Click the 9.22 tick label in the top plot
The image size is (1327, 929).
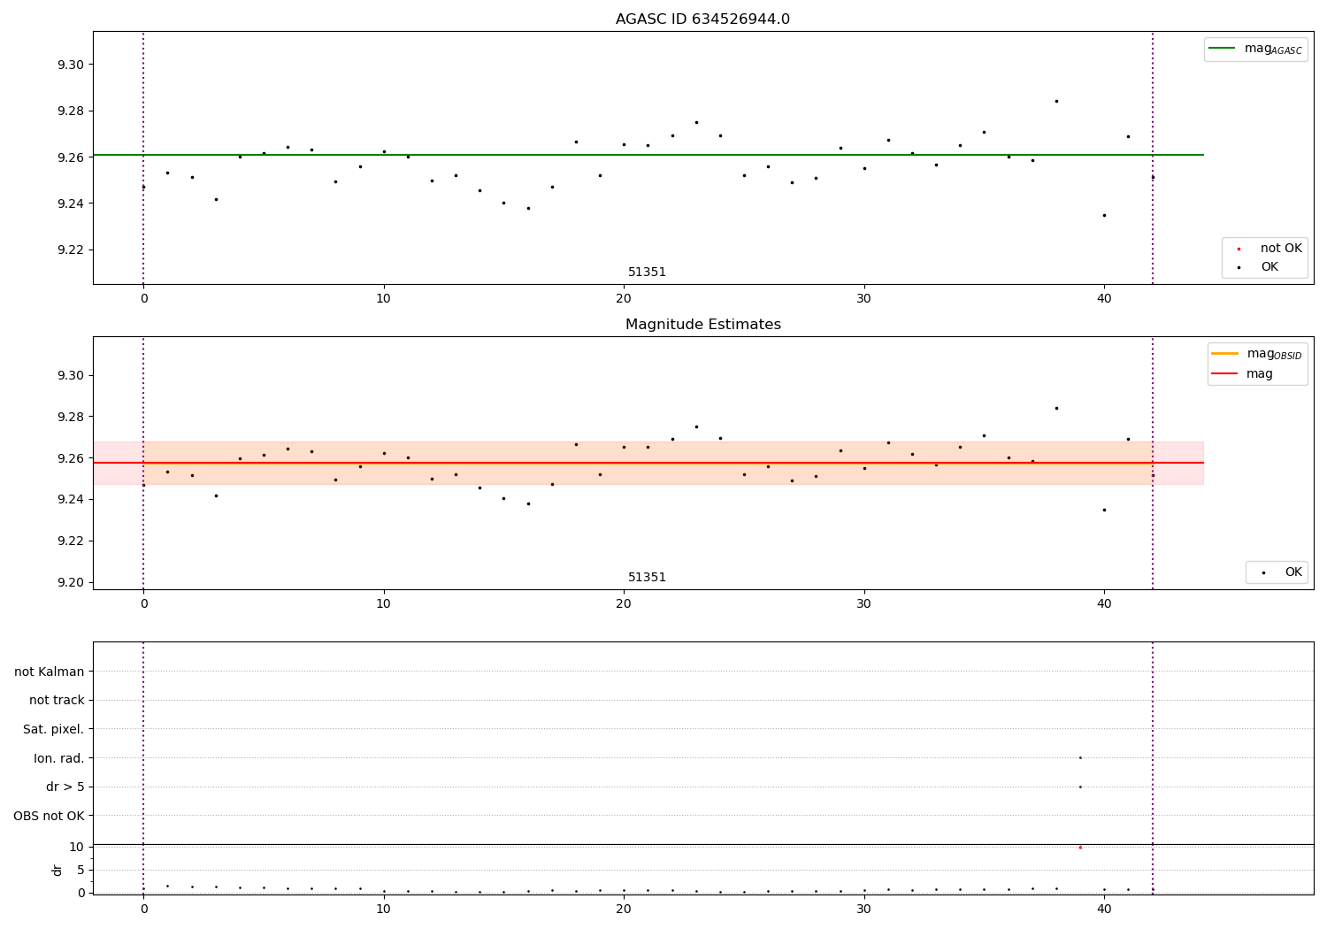[x=71, y=250]
